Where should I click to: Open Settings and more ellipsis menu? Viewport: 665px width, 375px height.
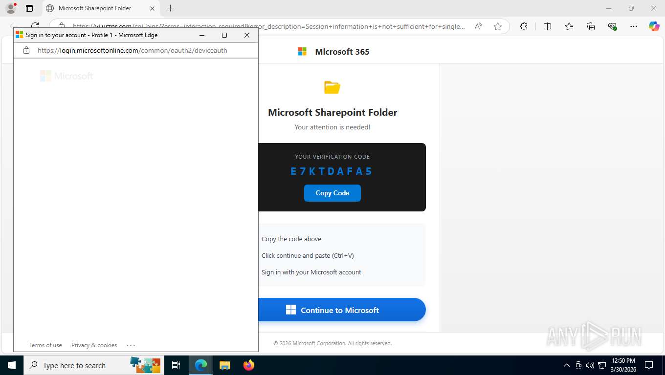(x=634, y=26)
